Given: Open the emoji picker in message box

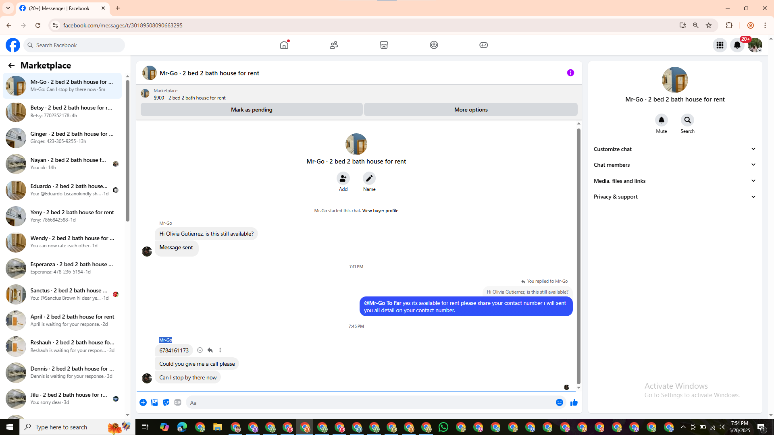Looking at the screenshot, I should (559, 402).
